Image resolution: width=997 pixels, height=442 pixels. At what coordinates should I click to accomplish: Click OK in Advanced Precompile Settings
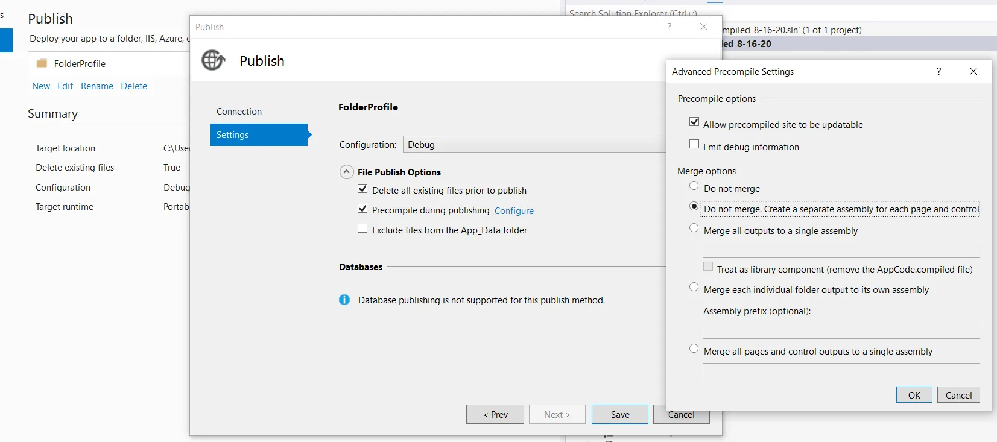(x=914, y=395)
